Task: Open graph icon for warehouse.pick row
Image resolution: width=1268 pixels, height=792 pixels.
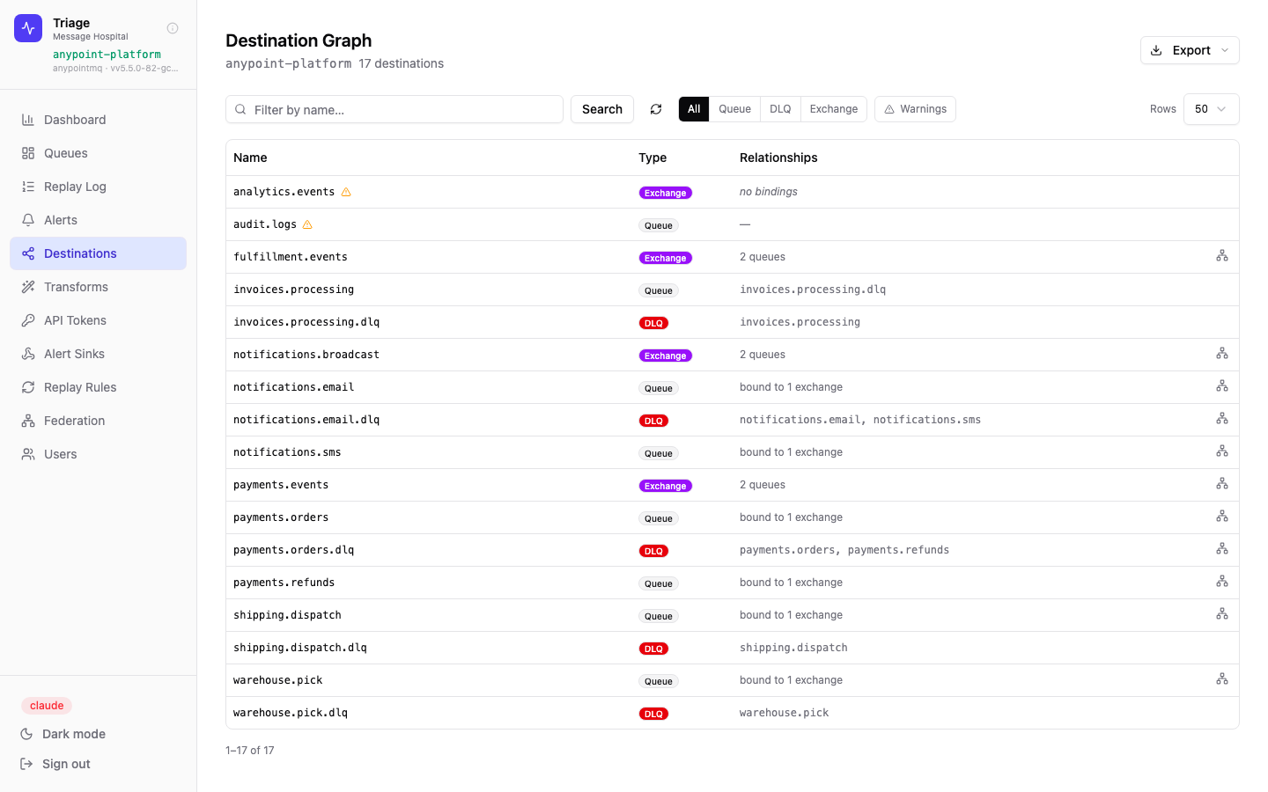Action: click(x=1222, y=679)
